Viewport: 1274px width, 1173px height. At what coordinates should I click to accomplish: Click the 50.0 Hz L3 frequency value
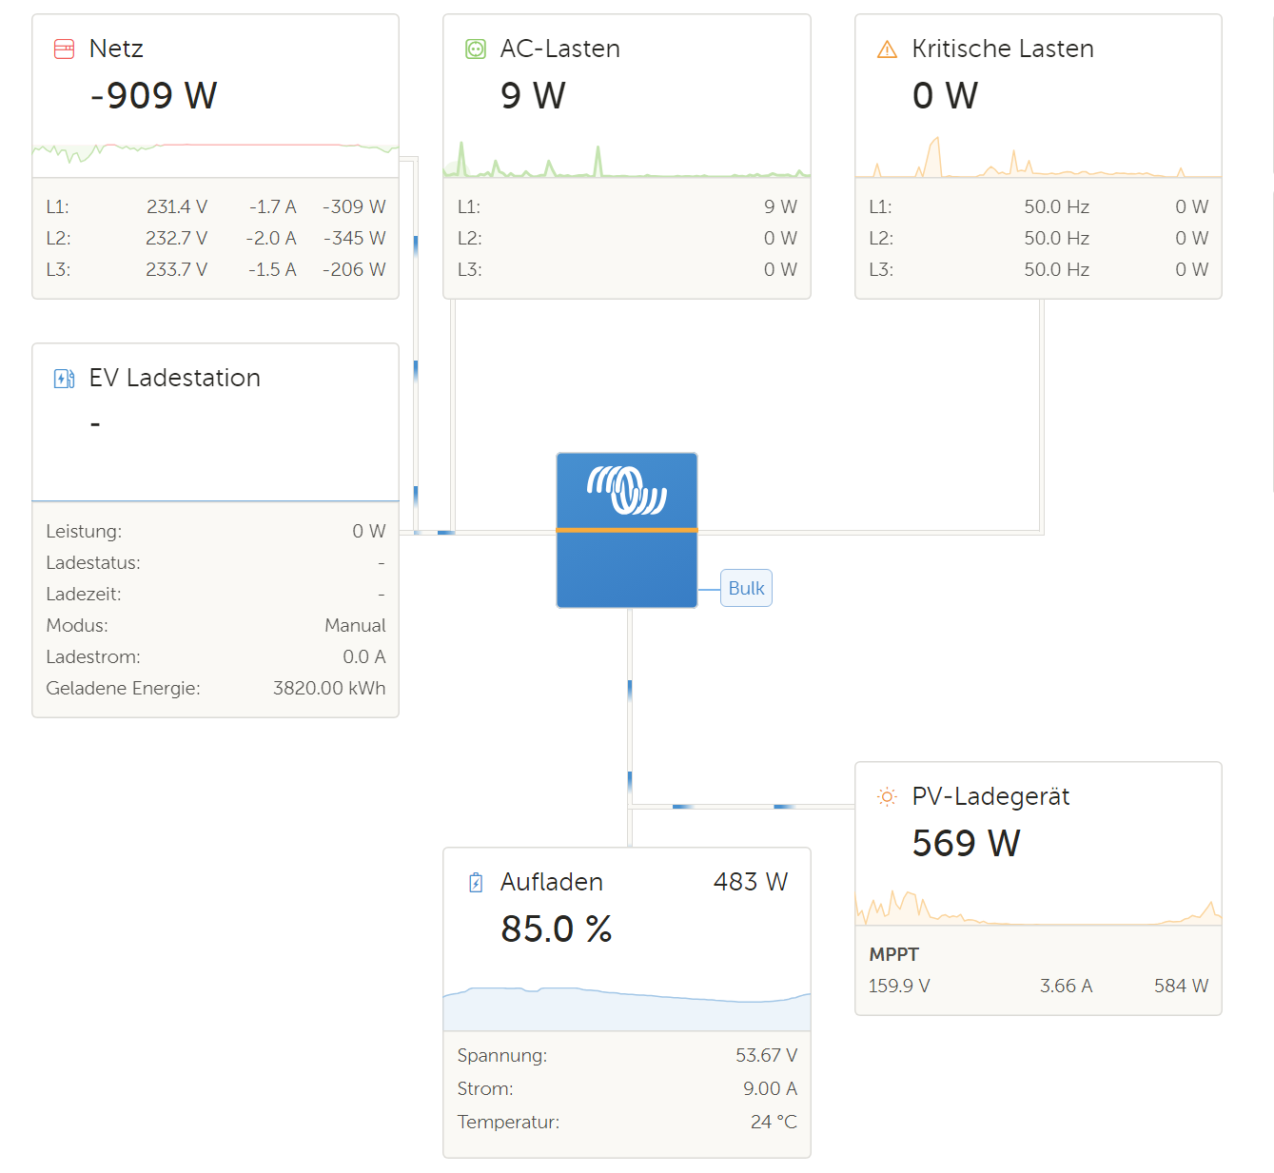[1057, 269]
